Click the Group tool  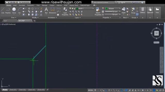[133, 10]
